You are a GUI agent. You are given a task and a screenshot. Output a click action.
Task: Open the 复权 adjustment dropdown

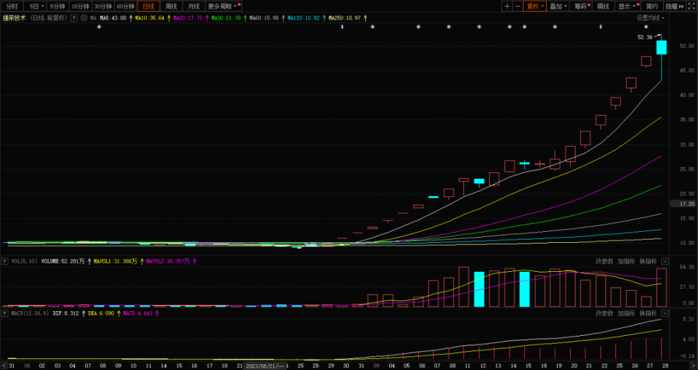coord(535,7)
